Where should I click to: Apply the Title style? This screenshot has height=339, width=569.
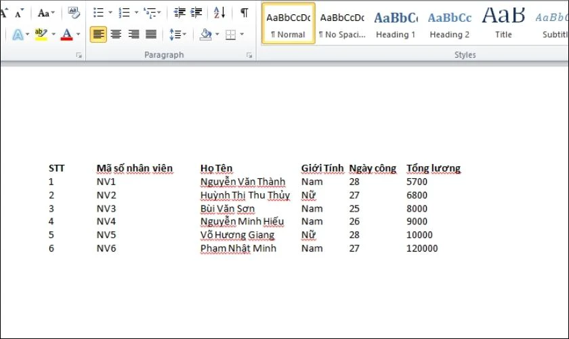point(503,23)
